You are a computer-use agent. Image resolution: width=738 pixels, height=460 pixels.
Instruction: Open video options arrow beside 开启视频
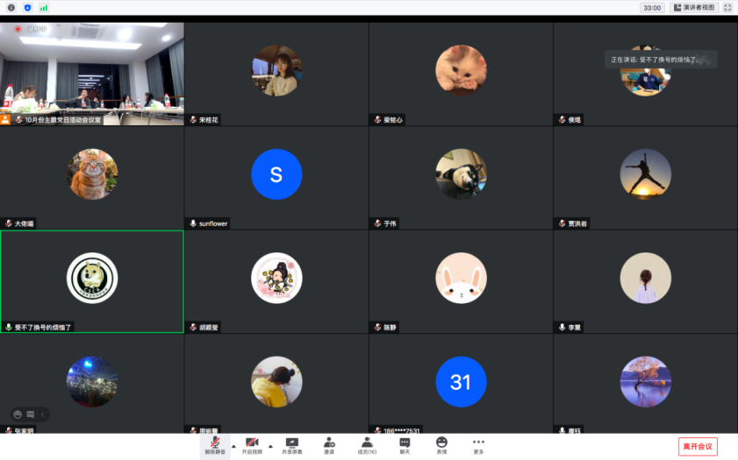click(x=270, y=445)
